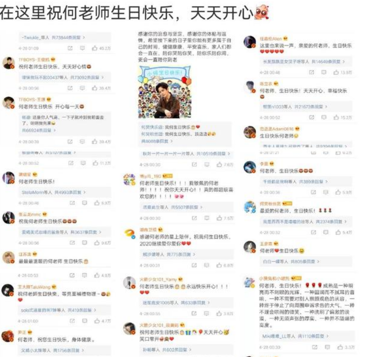
Task: Open the 小何生日快乐 birthday picture
Action: tap(165, 92)
